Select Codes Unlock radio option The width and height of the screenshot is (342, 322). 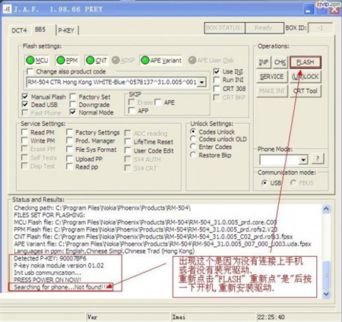click(x=193, y=131)
